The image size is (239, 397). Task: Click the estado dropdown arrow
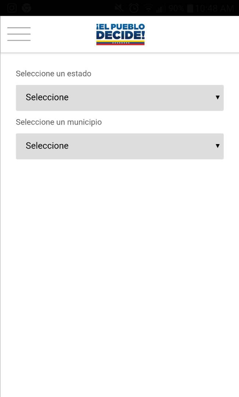pos(217,97)
